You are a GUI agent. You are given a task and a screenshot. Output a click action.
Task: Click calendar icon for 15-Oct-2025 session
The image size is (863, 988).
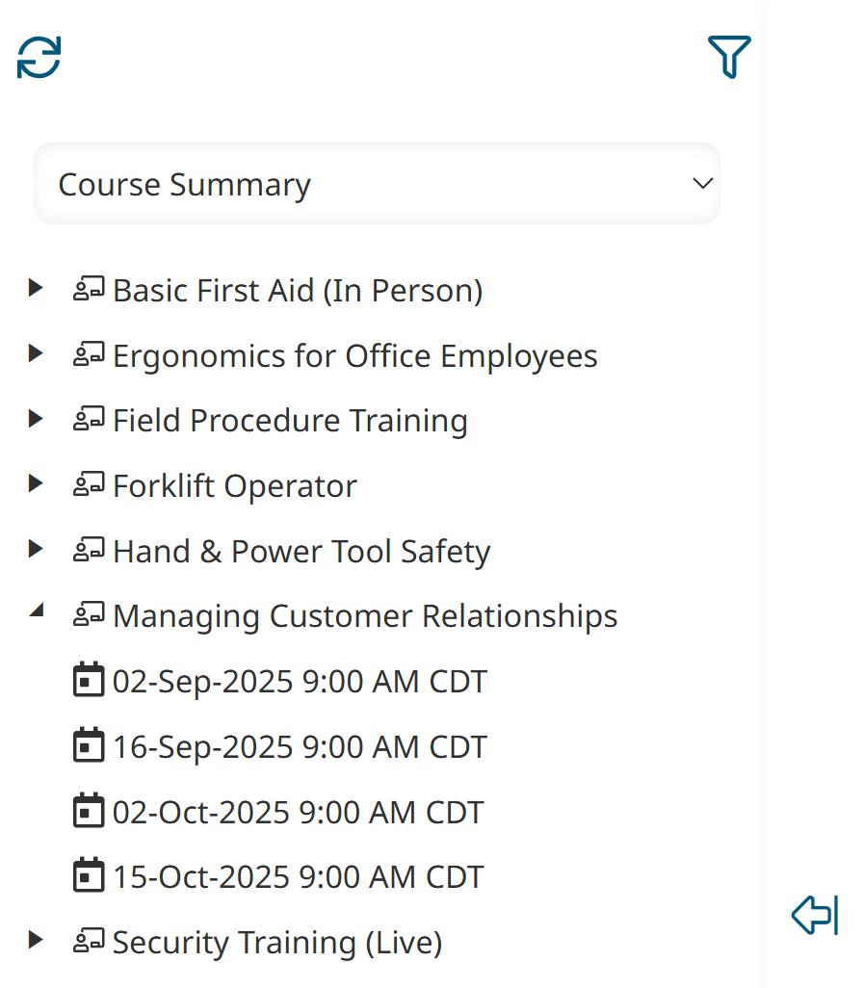[89, 876]
